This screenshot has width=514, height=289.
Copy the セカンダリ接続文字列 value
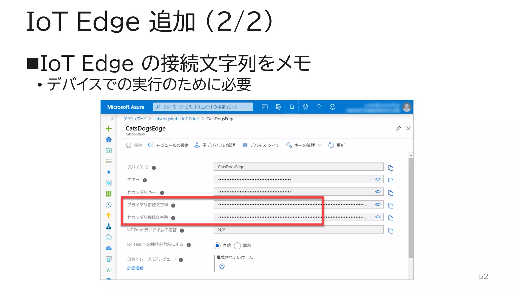click(x=391, y=218)
